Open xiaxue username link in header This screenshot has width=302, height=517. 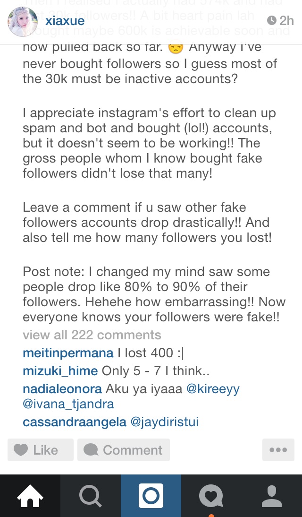click(x=65, y=21)
